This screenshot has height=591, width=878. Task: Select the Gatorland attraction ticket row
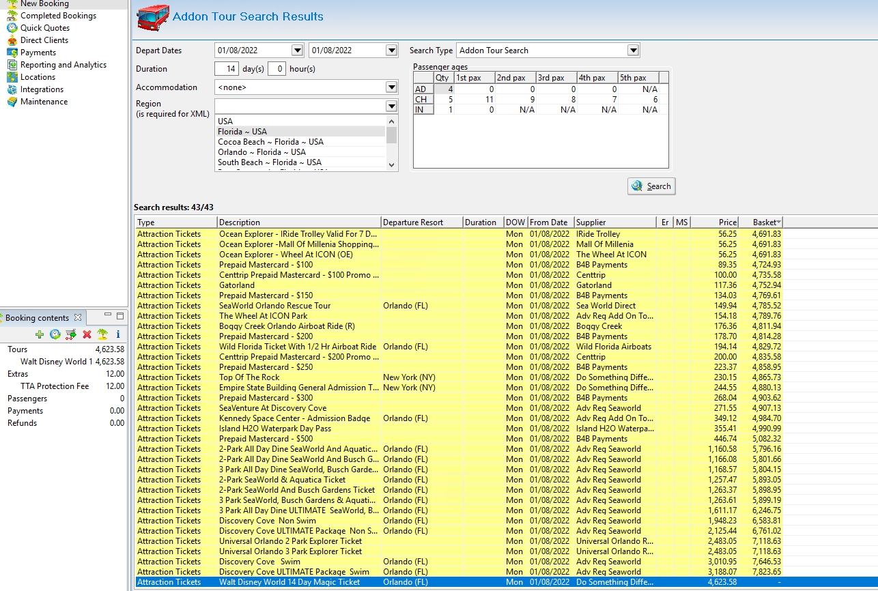(236, 285)
